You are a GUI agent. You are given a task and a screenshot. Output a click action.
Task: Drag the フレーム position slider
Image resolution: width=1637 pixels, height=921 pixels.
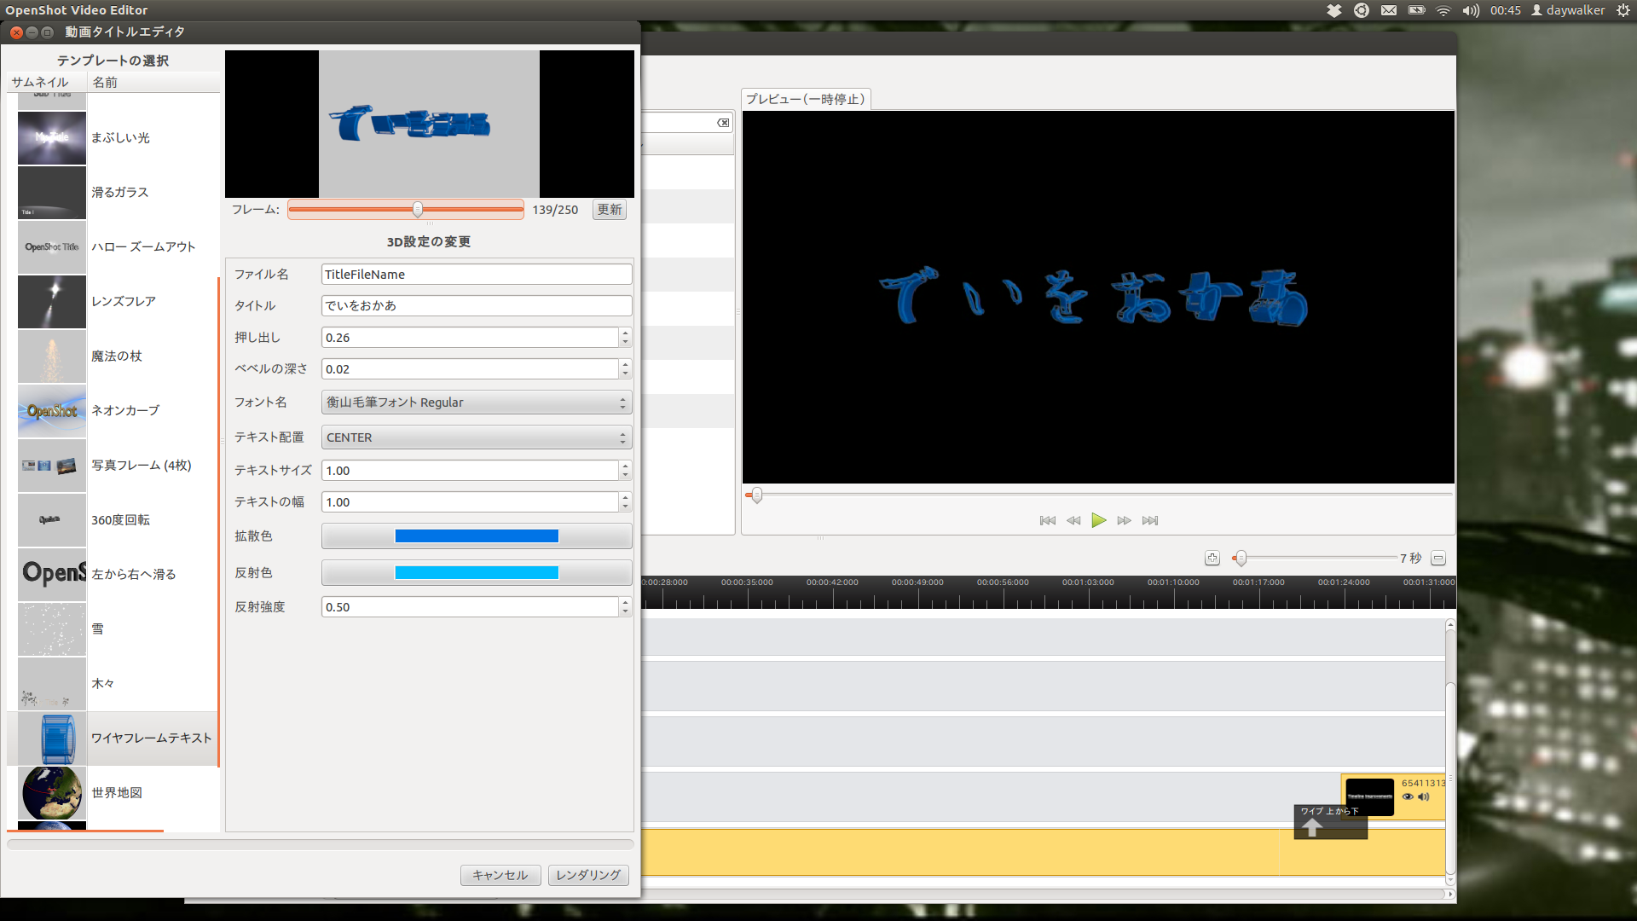tap(417, 209)
